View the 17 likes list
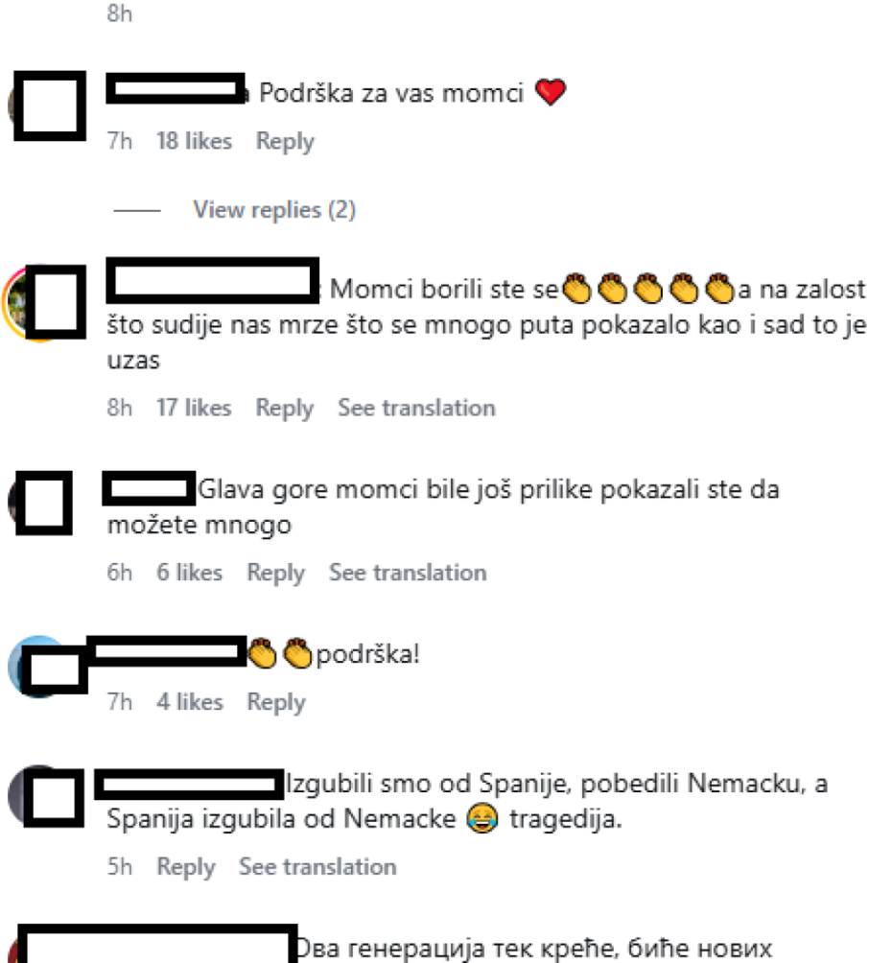 tap(194, 408)
